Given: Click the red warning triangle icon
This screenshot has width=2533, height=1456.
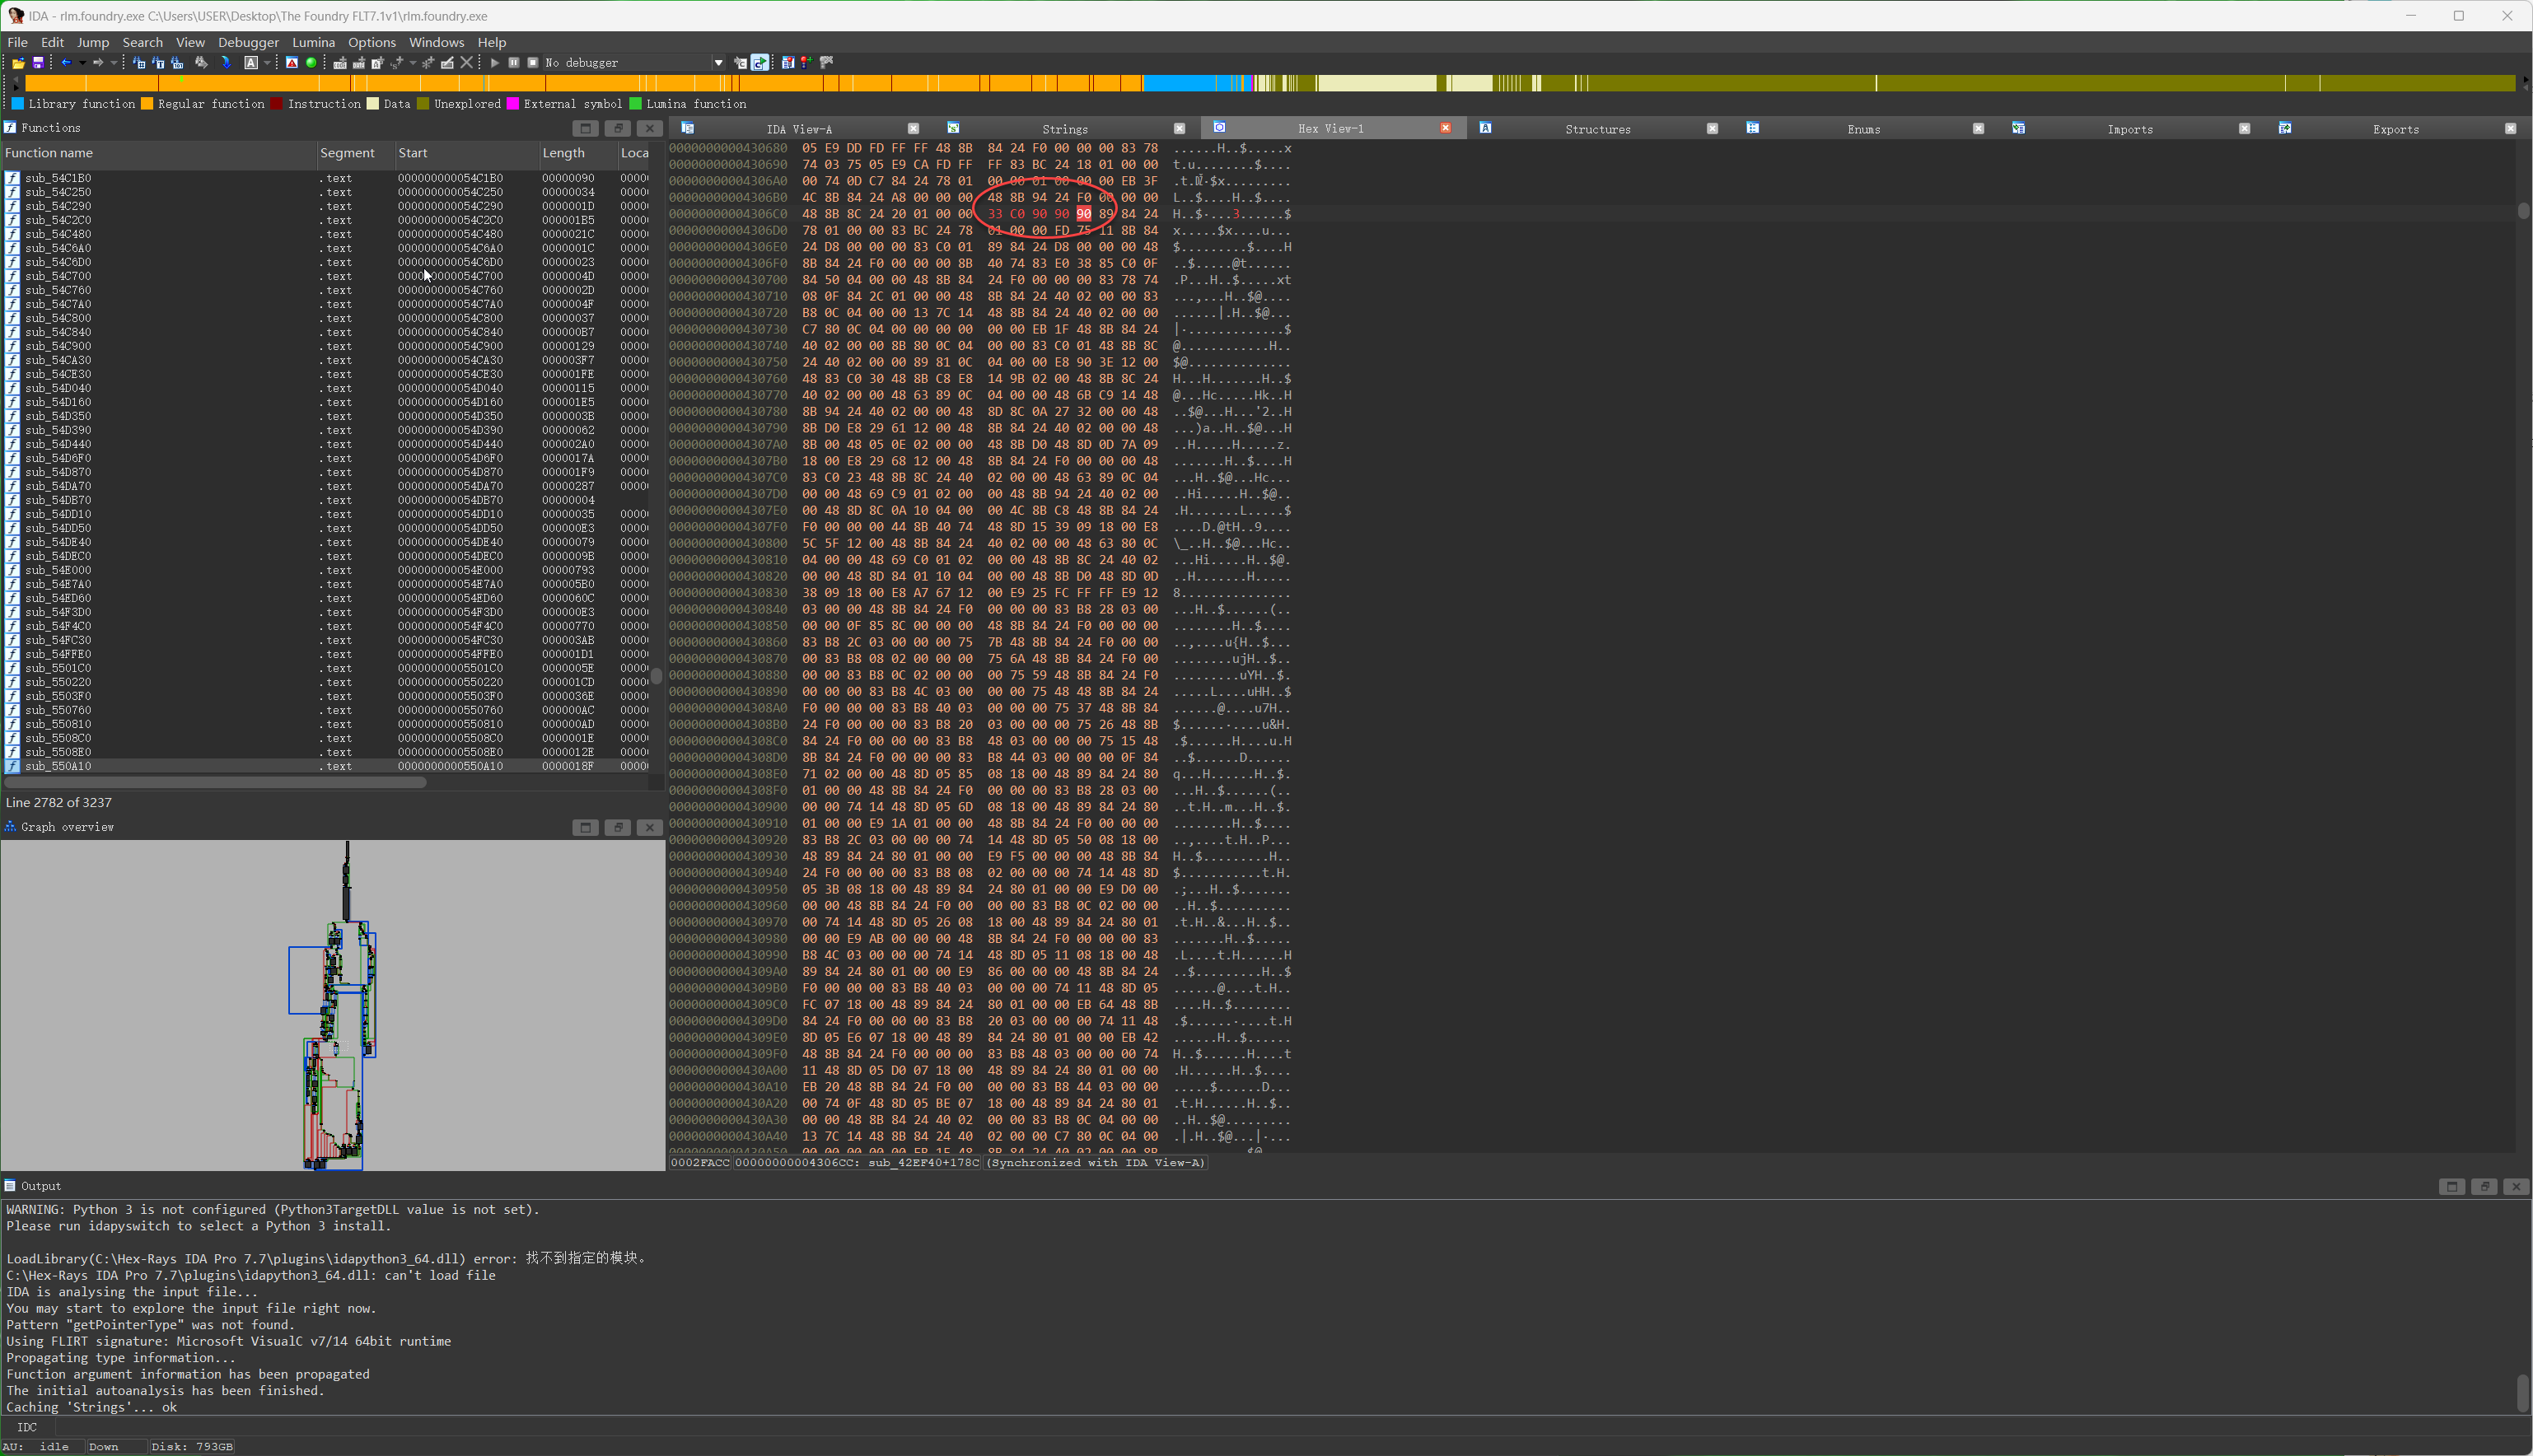Looking at the screenshot, I should coord(291,63).
